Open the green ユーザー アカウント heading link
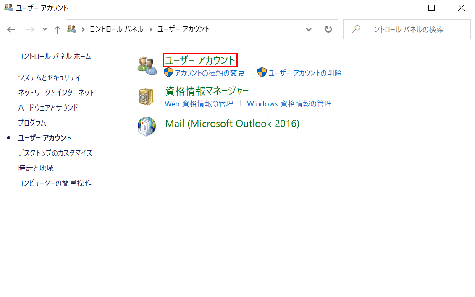 pyautogui.click(x=200, y=60)
